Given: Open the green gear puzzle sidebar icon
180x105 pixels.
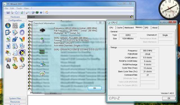Looking at the screenshot, I should [x=15, y=66].
